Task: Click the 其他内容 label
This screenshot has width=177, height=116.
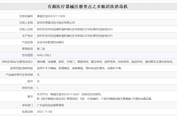Action: pos(27,88)
